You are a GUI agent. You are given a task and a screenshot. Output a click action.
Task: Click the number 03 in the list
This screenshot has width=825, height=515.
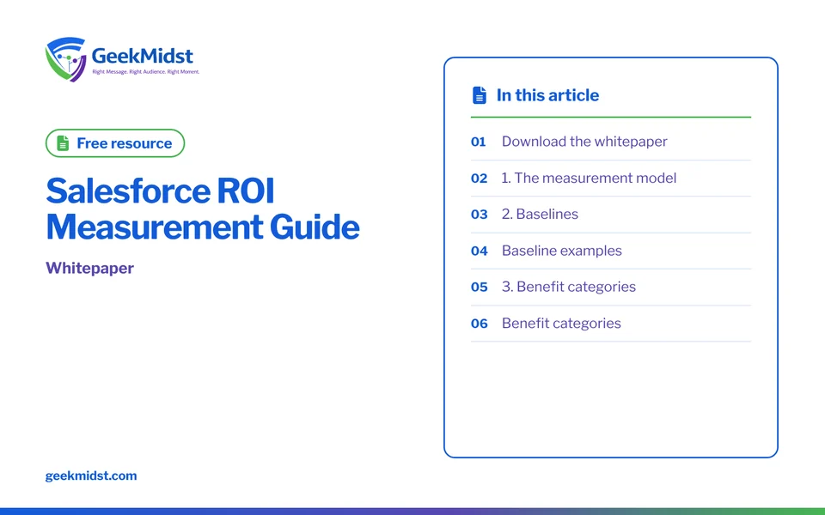click(x=480, y=215)
